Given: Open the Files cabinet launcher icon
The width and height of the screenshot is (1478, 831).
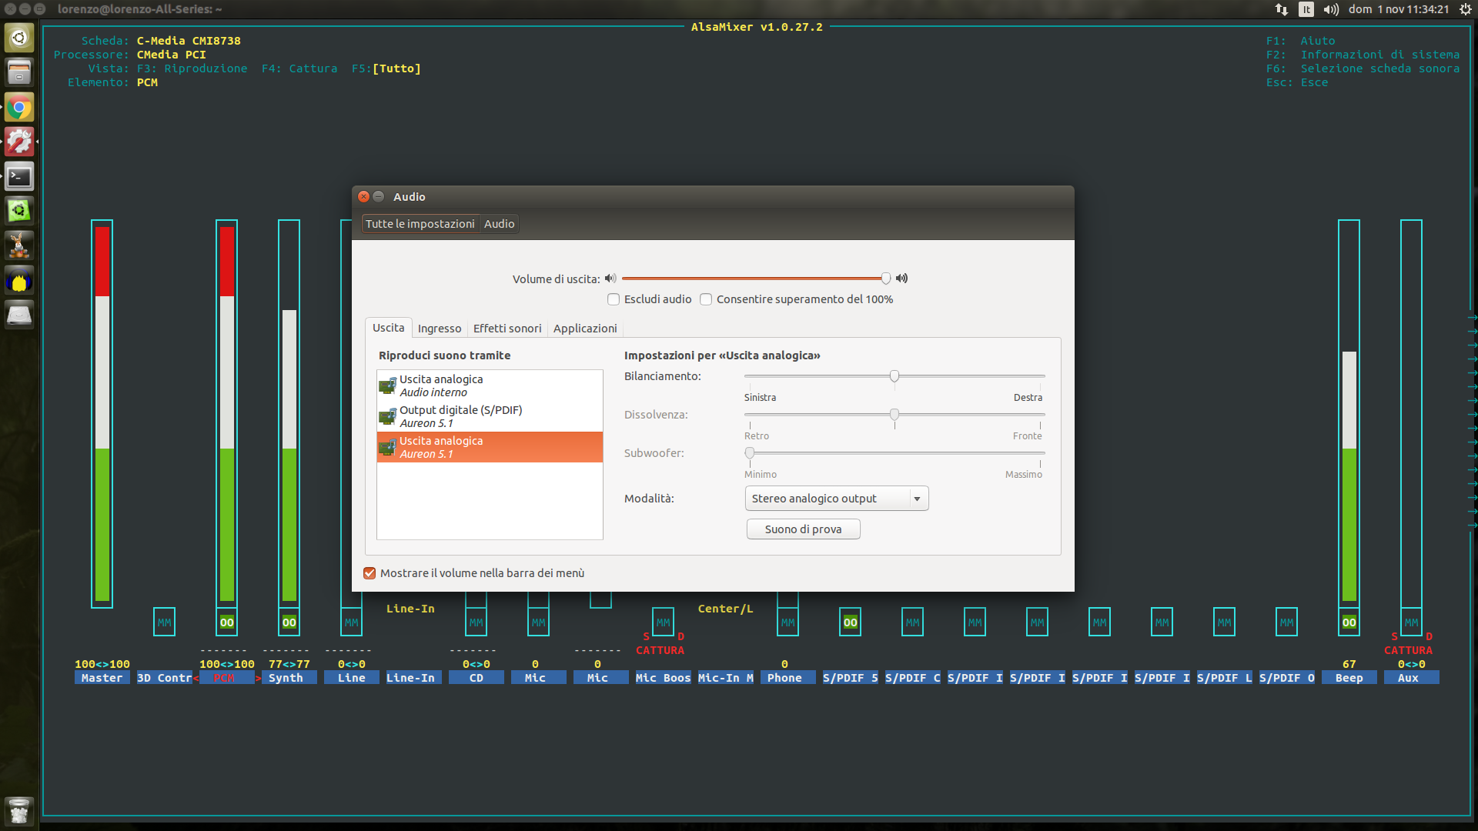Looking at the screenshot, I should [x=19, y=73].
